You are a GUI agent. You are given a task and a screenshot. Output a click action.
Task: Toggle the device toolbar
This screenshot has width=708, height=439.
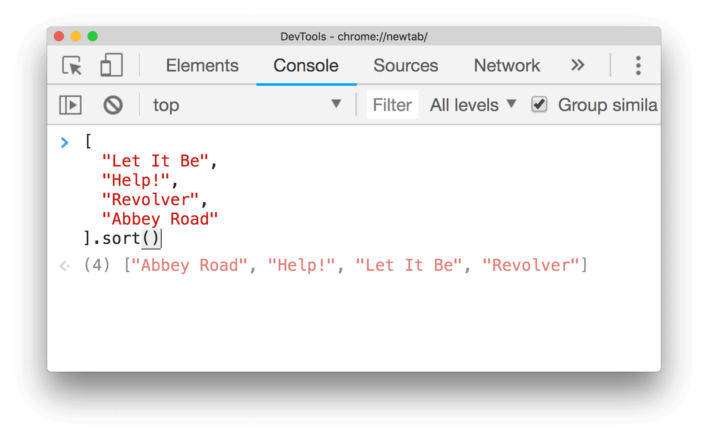pyautogui.click(x=111, y=65)
